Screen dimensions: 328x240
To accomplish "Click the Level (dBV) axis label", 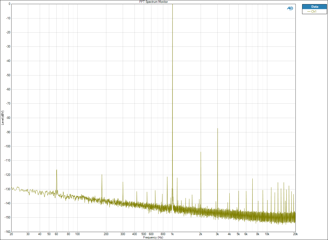I will pos(3,118).
